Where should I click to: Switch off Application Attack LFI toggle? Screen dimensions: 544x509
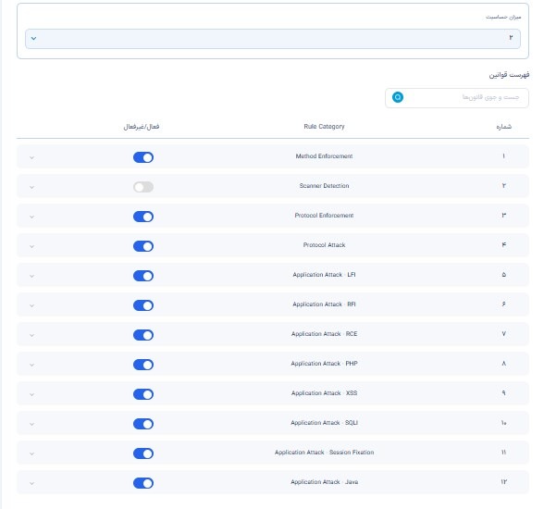pos(143,276)
